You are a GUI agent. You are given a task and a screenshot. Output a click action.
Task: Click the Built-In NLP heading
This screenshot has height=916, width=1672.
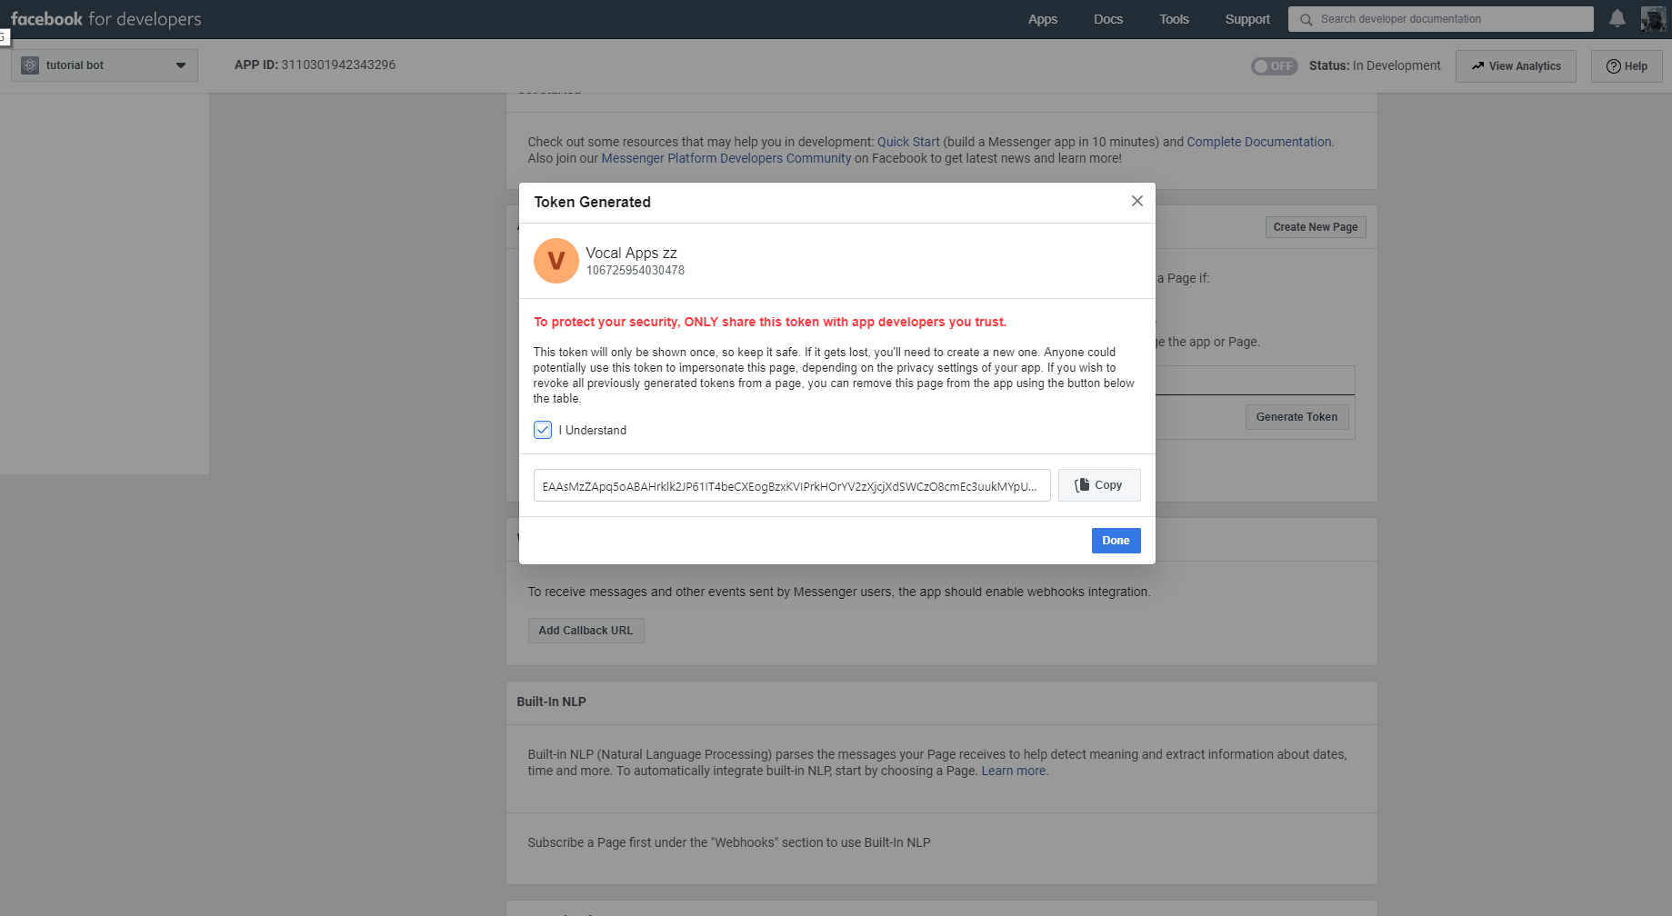[551, 702]
